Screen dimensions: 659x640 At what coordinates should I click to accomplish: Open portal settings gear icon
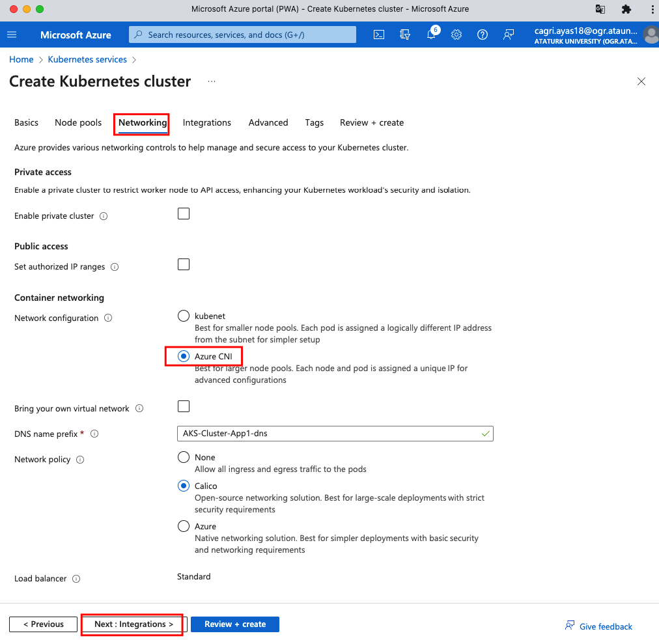[456, 35]
